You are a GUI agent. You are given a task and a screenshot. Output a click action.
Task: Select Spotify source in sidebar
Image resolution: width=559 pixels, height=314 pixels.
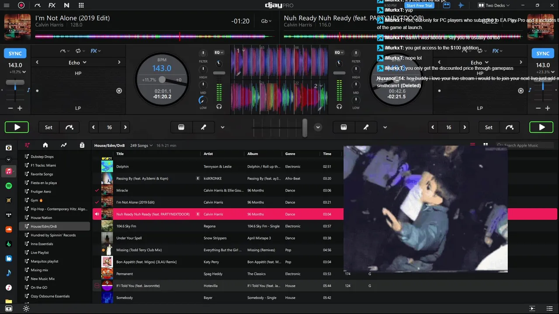pyautogui.click(x=8, y=186)
